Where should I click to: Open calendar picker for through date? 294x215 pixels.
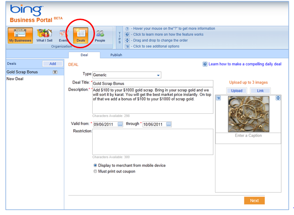169,124
